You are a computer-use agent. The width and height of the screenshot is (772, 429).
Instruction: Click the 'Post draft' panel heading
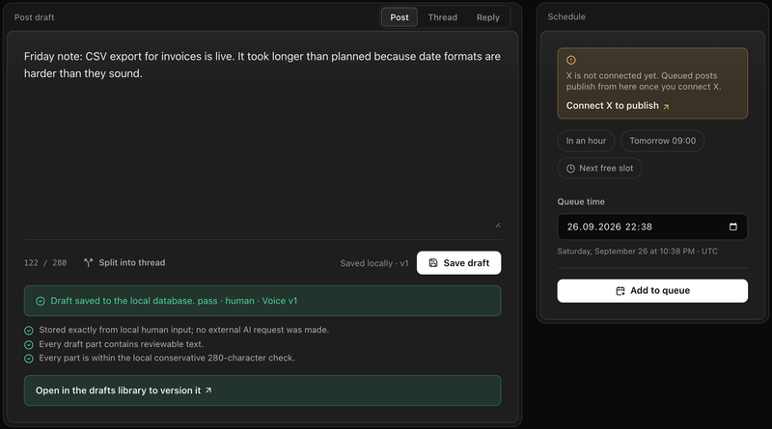[34, 17]
